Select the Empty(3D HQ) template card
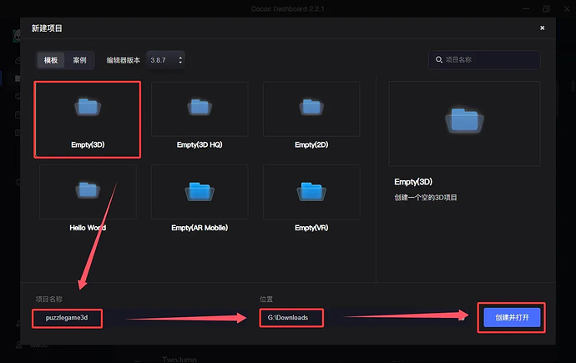576x363 pixels. tap(200, 117)
